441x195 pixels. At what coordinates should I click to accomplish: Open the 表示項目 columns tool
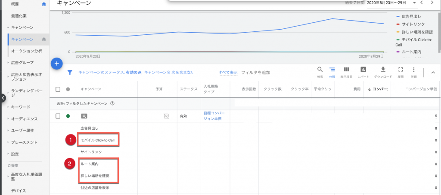click(x=347, y=72)
